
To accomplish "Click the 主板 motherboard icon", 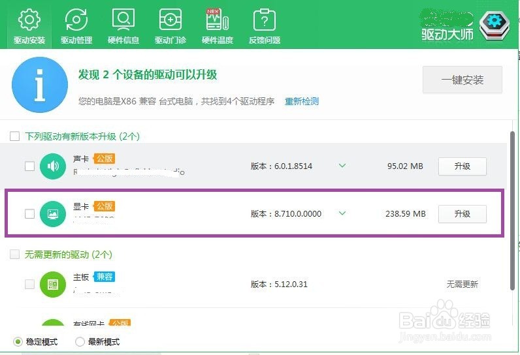I will [x=53, y=285].
